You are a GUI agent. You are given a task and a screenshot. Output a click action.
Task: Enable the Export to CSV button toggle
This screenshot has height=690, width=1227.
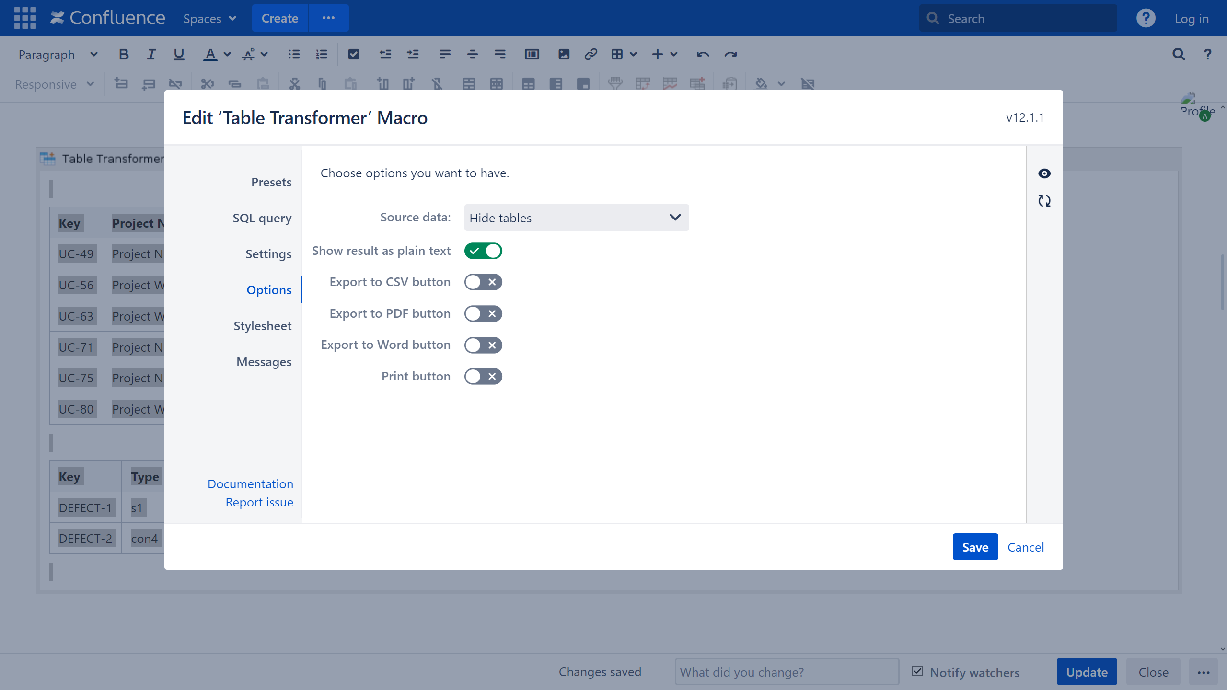pos(483,282)
